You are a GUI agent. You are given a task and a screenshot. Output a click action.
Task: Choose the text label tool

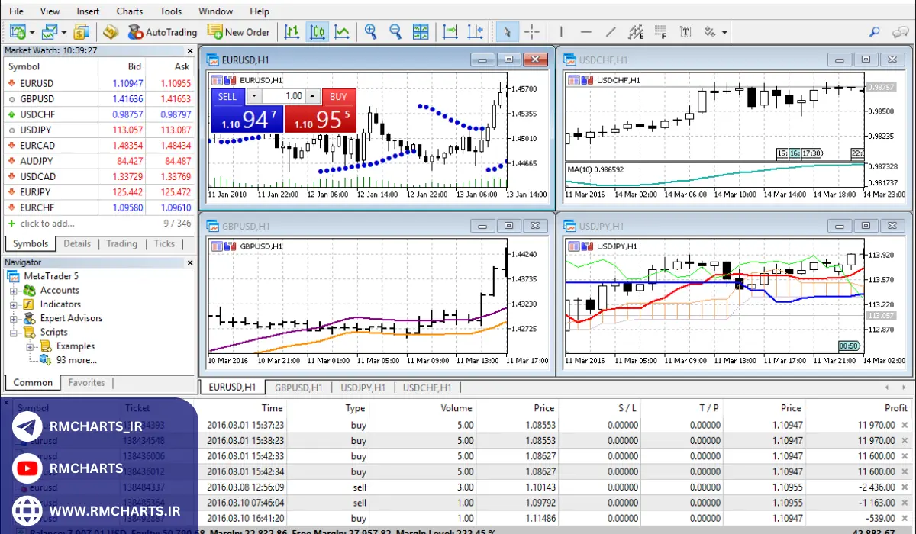click(685, 32)
